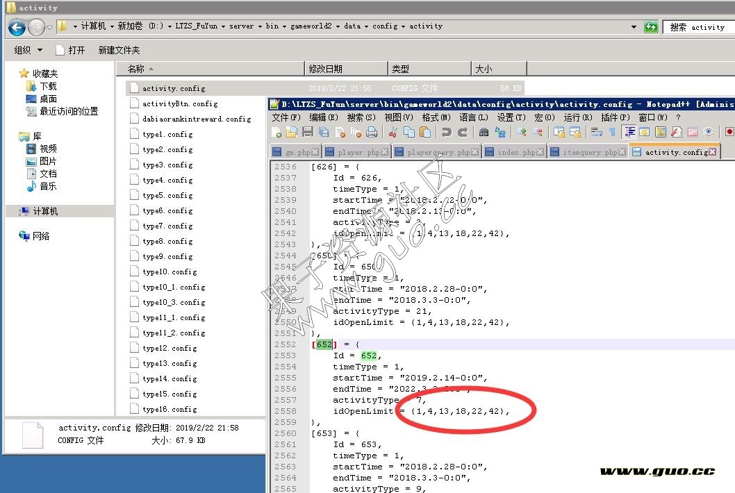Image resolution: width=735 pixels, height=493 pixels.
Task: Sort files by the 修改日期 column header
Action: [x=347, y=69]
